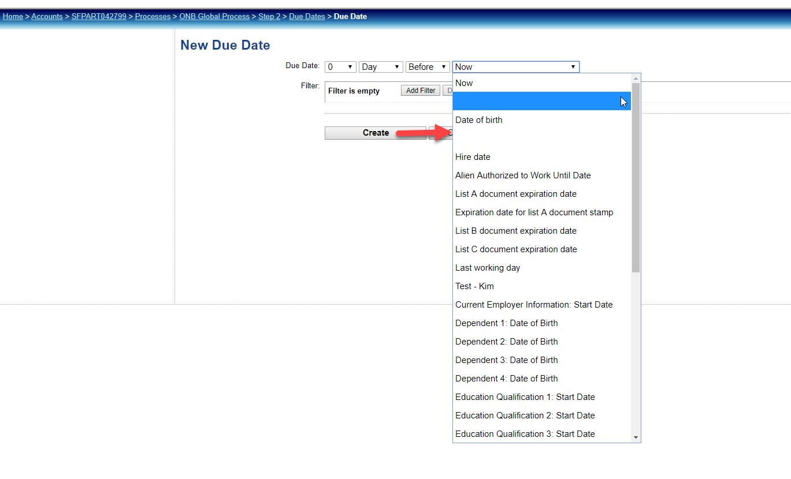
Task: Open the Home breadcrumb link
Action: point(13,16)
